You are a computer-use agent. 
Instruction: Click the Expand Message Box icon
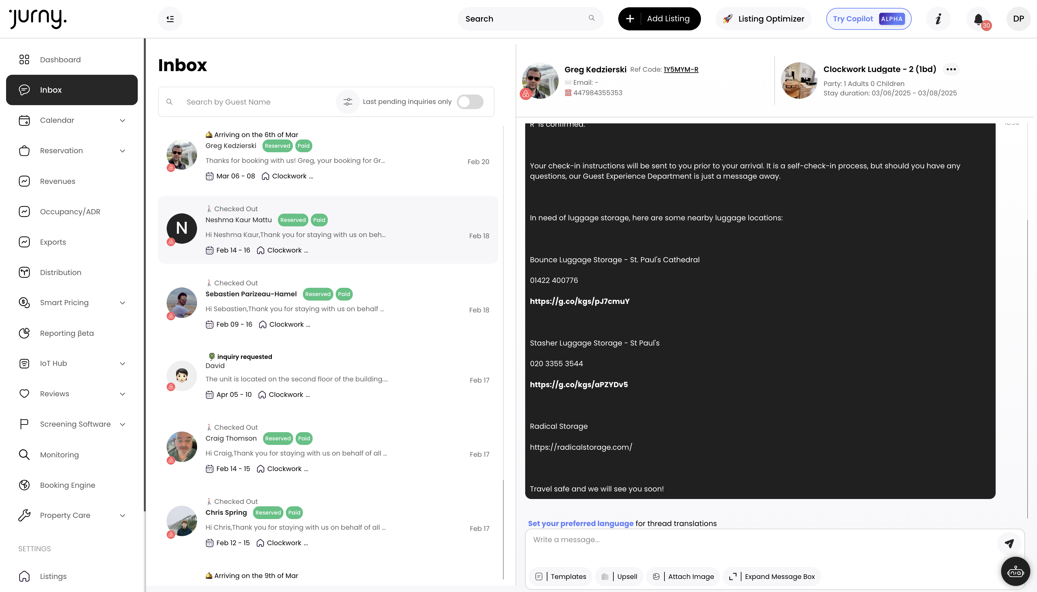(733, 577)
